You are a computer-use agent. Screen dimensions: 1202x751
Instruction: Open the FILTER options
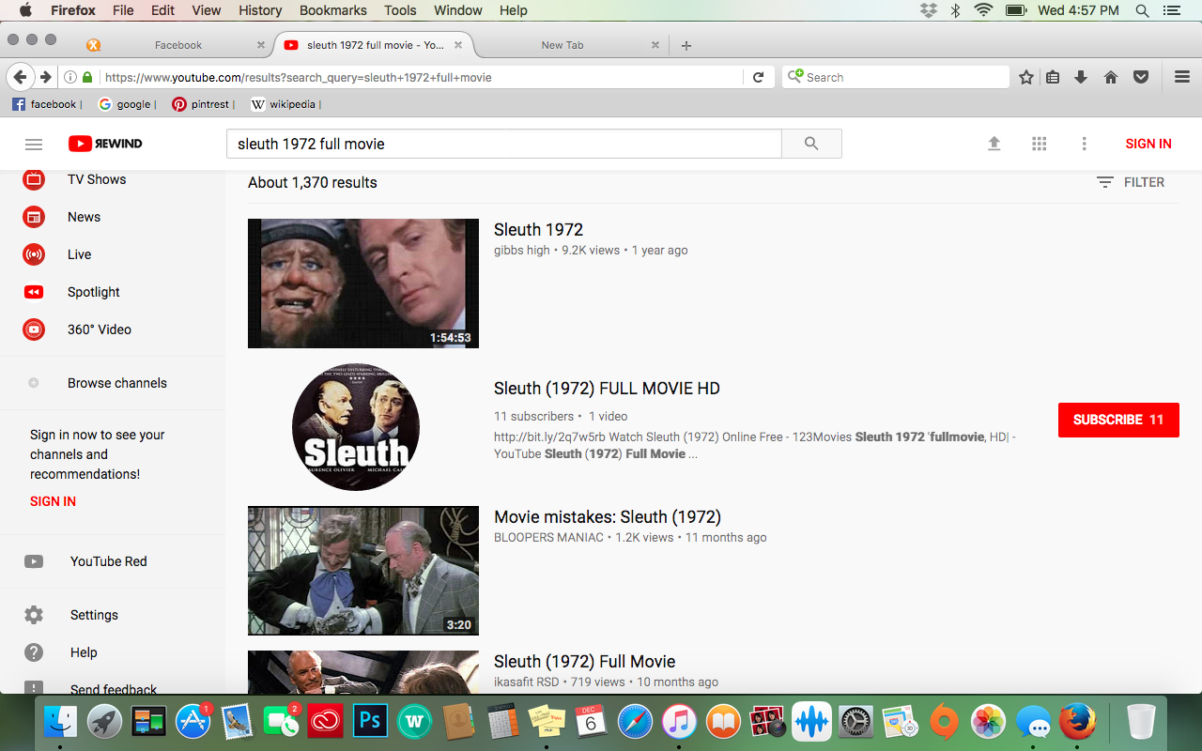[x=1131, y=182]
